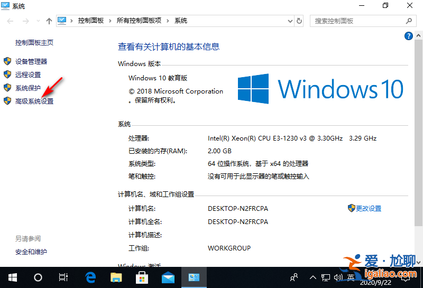The width and height of the screenshot is (423, 288).
Task: Click the search magnifier icon
Action: [x=409, y=21]
